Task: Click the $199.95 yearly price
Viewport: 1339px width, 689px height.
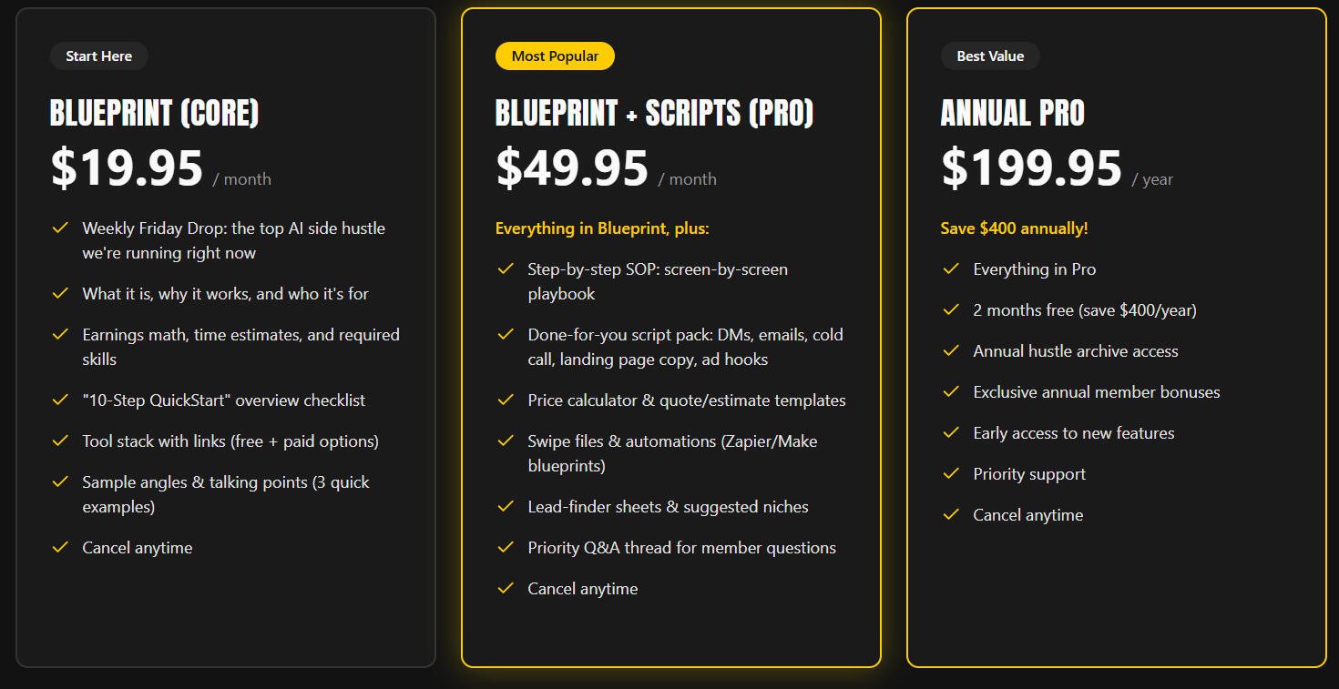Action: 1031,169
